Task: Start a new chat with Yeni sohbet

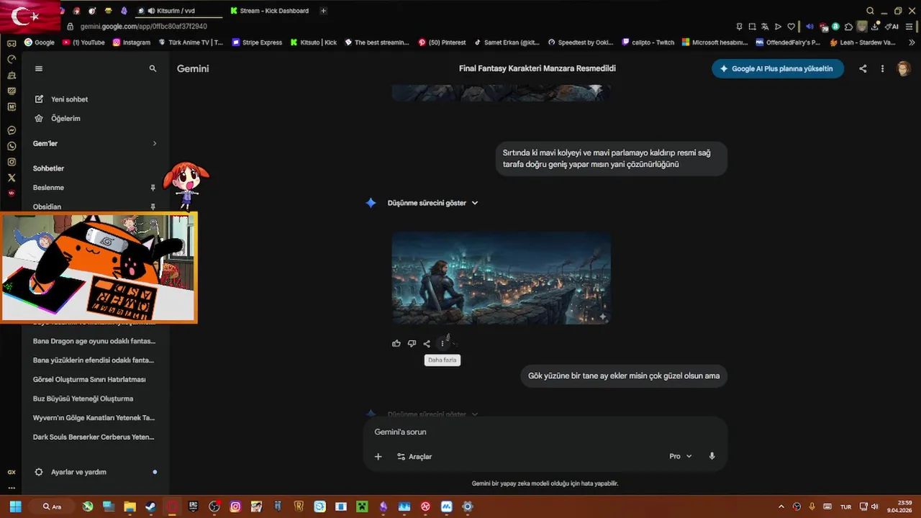Action: pos(69,99)
